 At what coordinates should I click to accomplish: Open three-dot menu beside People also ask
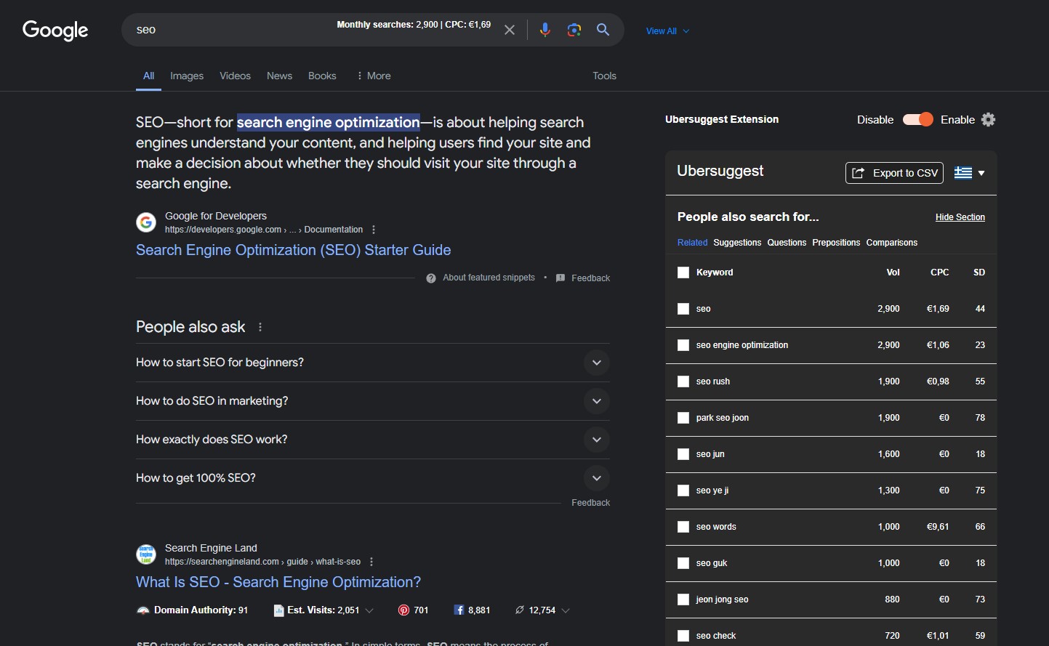260,328
